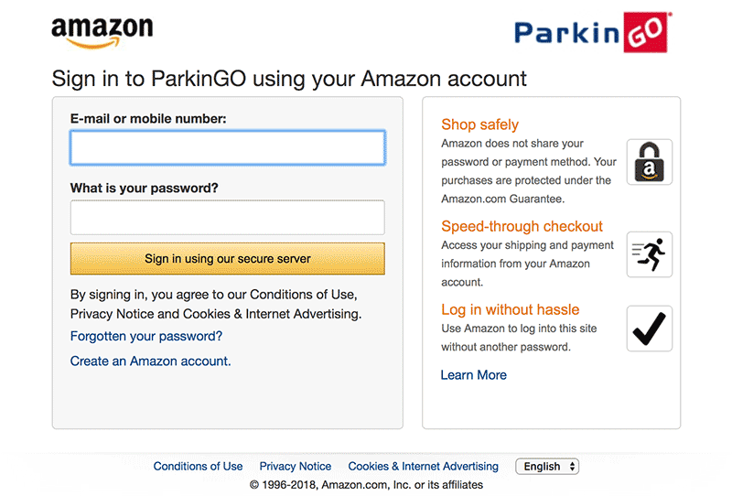Image resolution: width=732 pixels, height=496 pixels.
Task: Open Conditions of Use in the agreement text
Action: coord(302,295)
